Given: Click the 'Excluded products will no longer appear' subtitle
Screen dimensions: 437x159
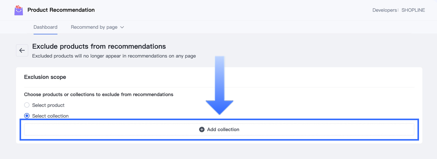Looking at the screenshot, I should click(x=114, y=56).
